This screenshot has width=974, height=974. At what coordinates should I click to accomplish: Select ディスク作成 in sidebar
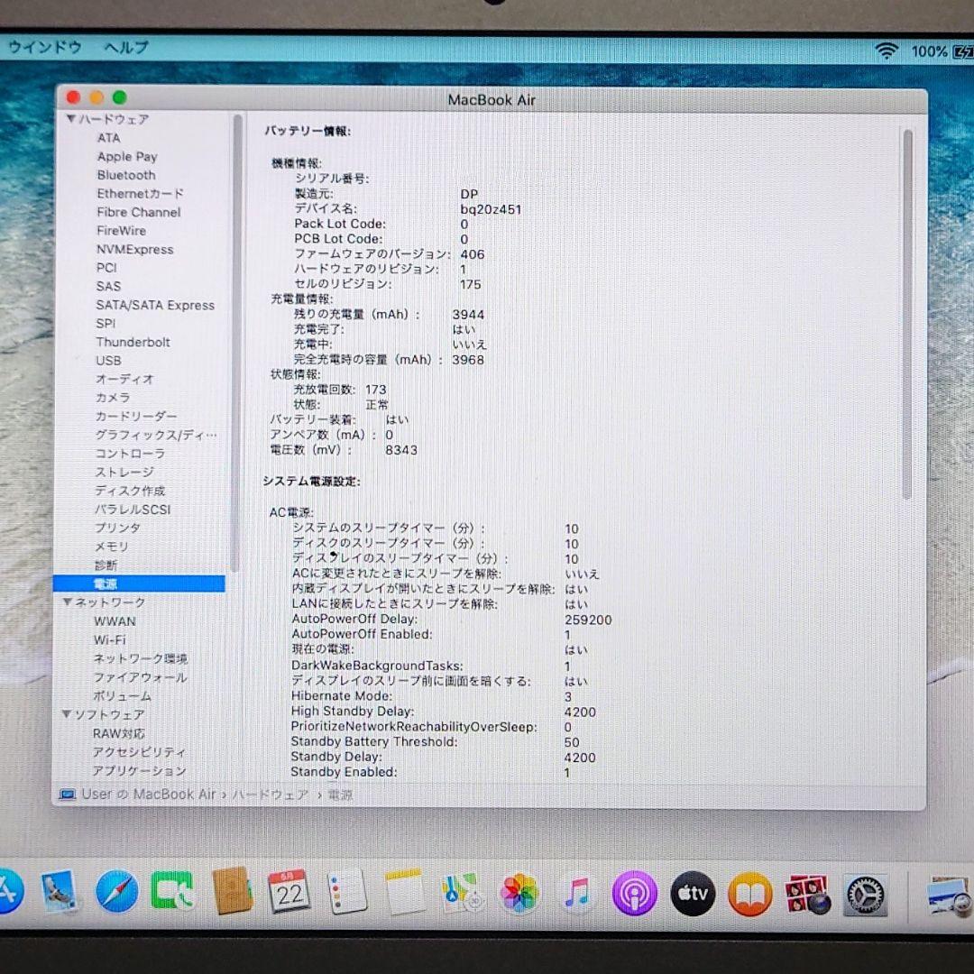(130, 491)
